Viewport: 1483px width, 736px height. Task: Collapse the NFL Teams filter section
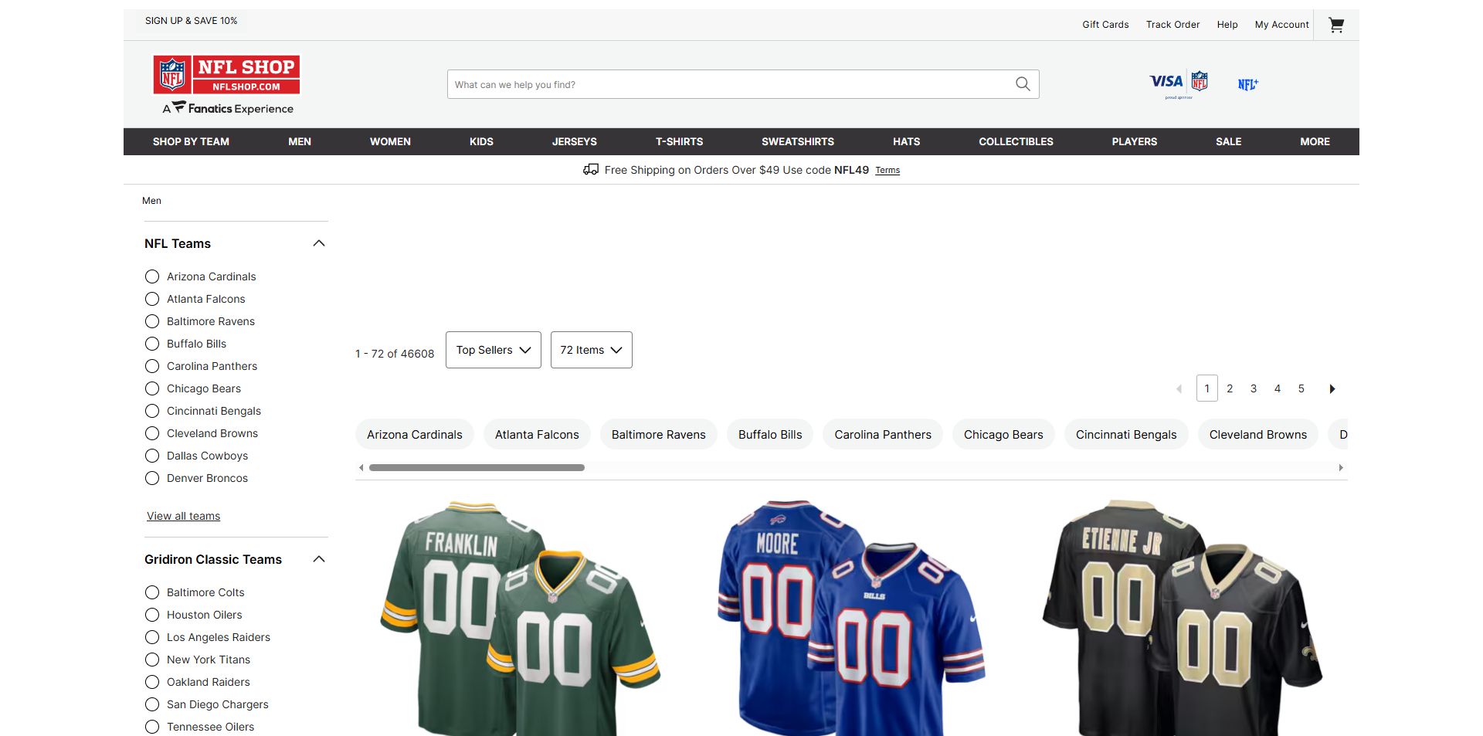coord(319,243)
